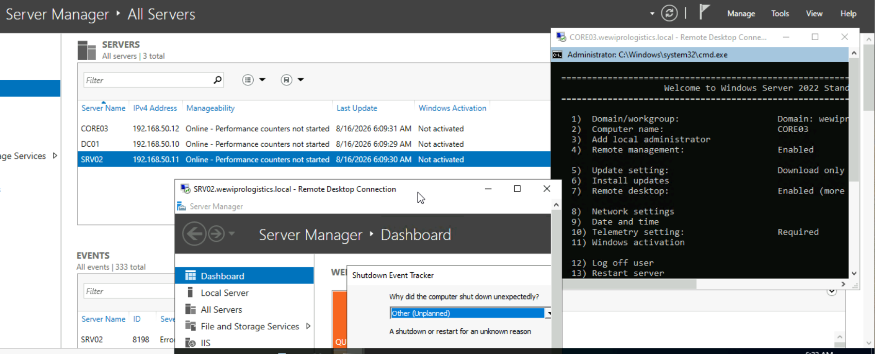The height and width of the screenshot is (354, 875).
Task: Click the Servers tile icon beside SERVERS heading
Action: point(87,50)
